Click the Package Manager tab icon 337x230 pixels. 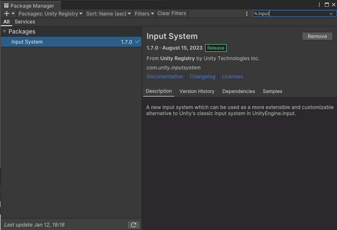(6, 5)
